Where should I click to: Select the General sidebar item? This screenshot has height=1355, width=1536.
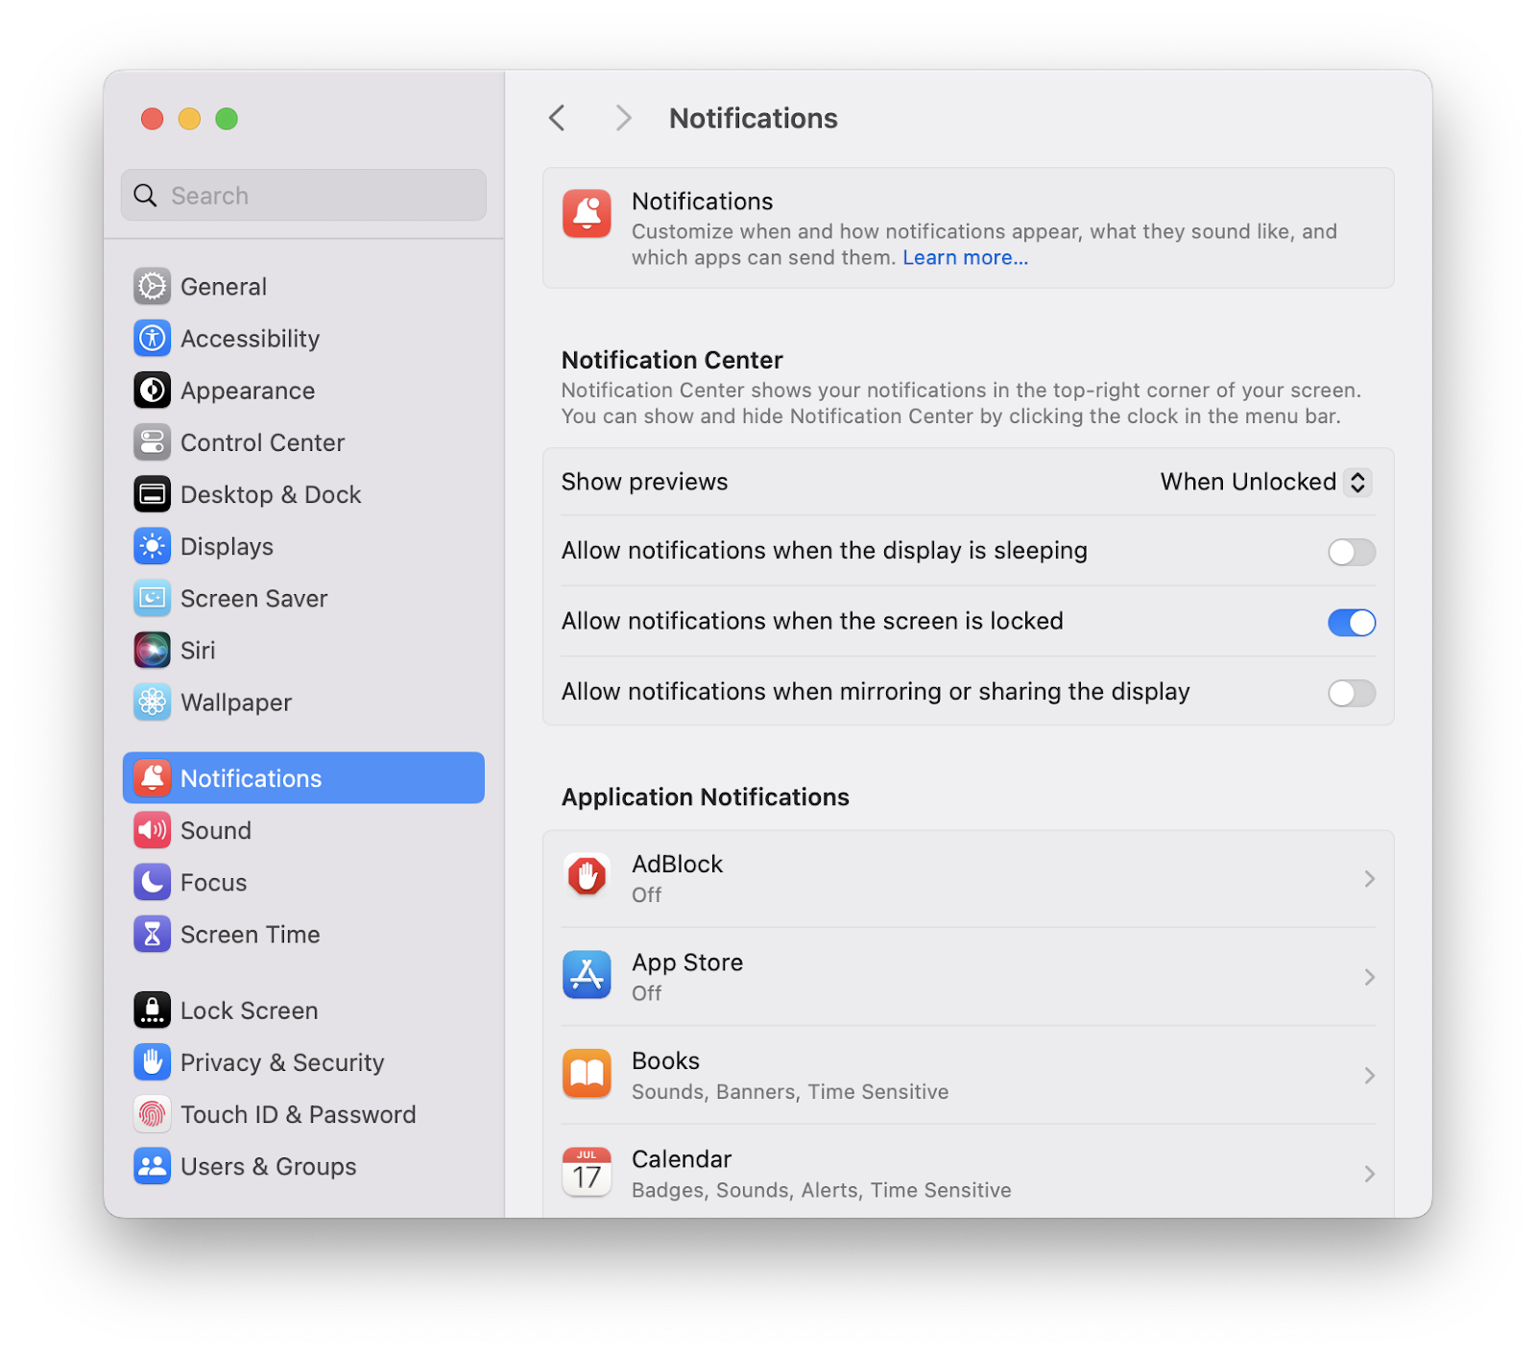(x=303, y=286)
